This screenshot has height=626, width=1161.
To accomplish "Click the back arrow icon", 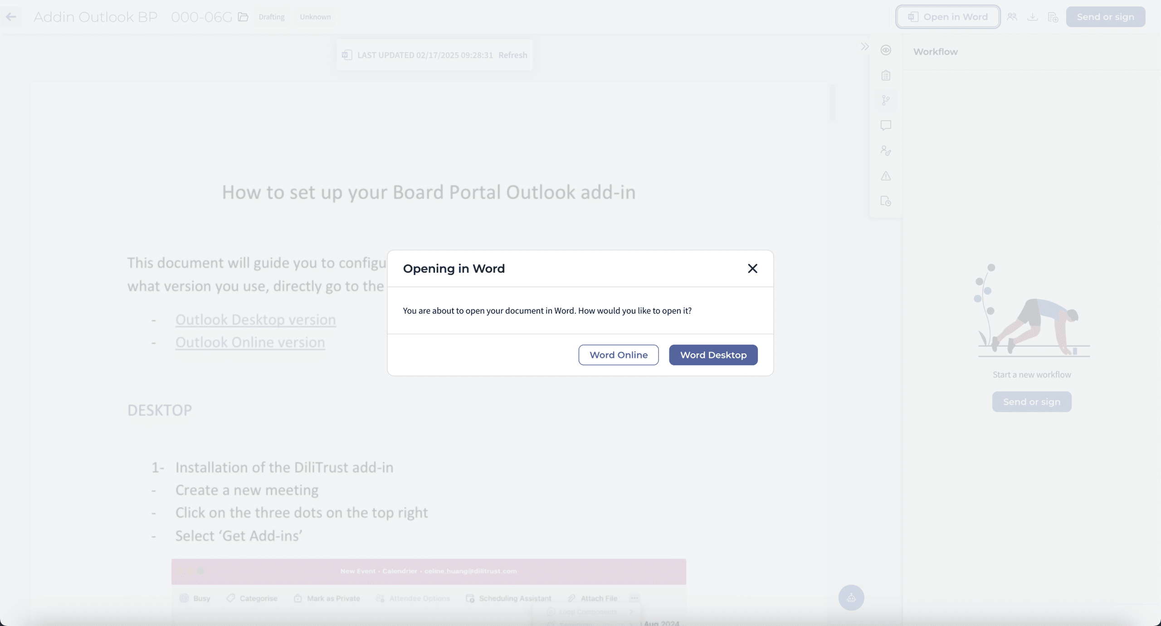I will tap(11, 17).
